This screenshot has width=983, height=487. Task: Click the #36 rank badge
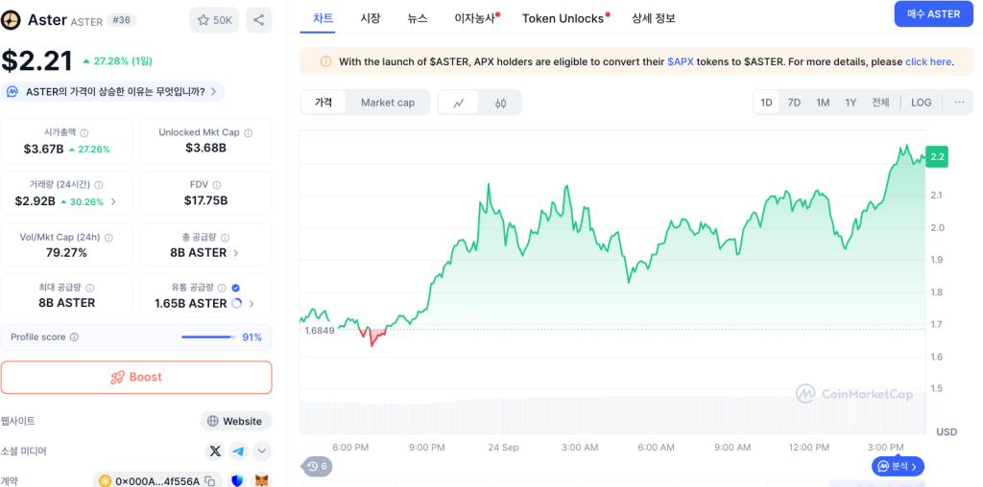[x=122, y=21]
